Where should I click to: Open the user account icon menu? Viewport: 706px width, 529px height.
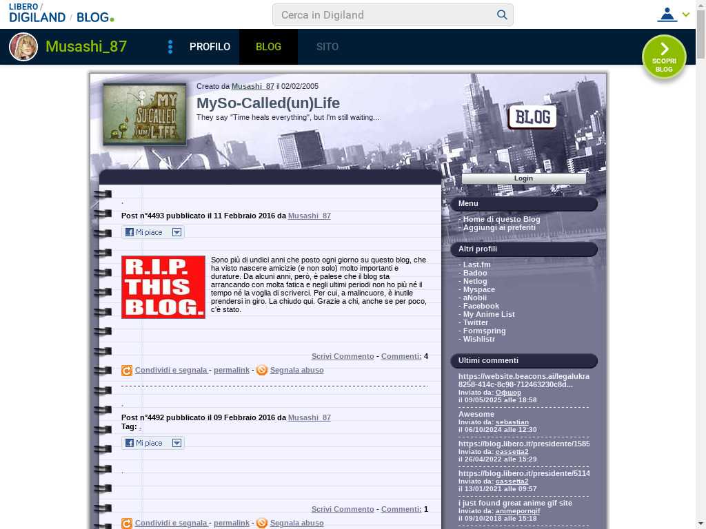tap(667, 14)
